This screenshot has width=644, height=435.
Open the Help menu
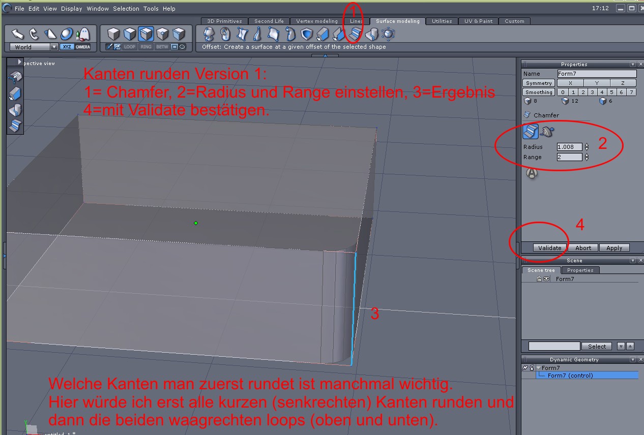(169, 9)
